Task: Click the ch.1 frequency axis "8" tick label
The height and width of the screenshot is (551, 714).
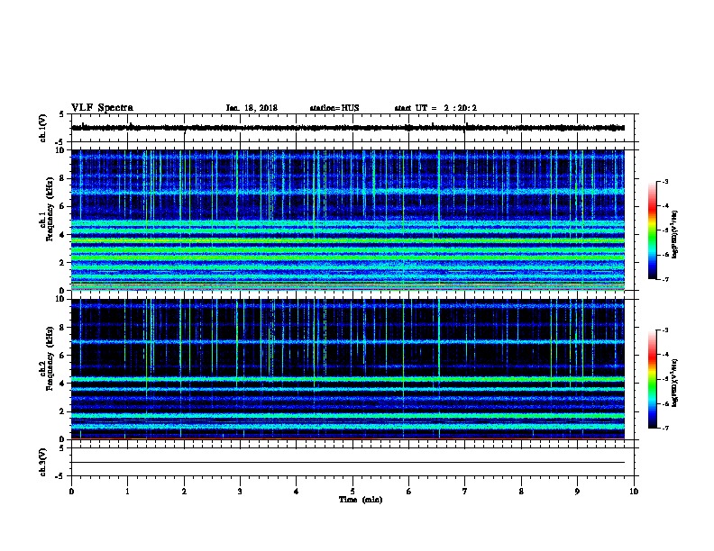Action: (62, 178)
